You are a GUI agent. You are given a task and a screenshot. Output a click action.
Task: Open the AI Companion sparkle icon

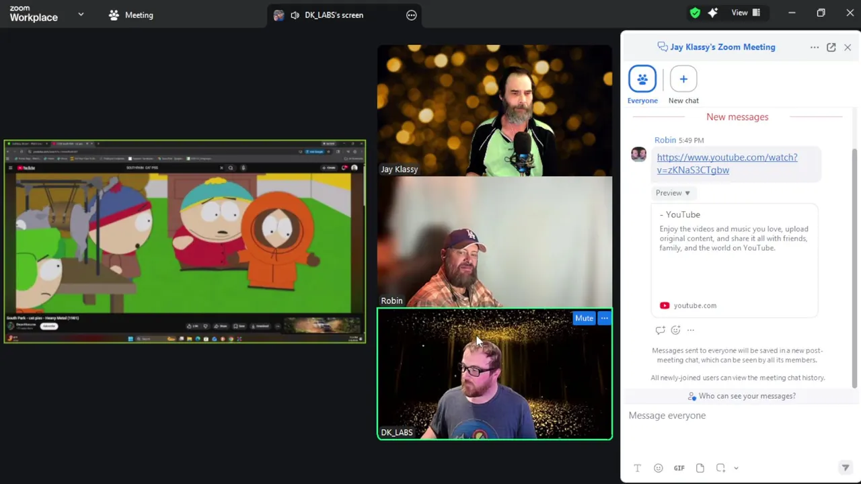click(713, 13)
